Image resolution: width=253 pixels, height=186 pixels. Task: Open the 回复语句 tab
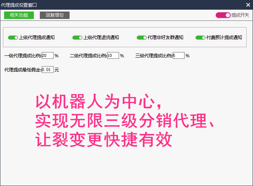55,15
